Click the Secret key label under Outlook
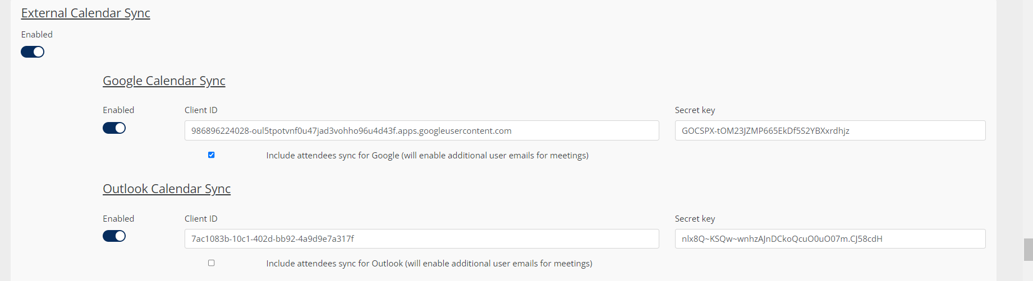 [x=695, y=219]
